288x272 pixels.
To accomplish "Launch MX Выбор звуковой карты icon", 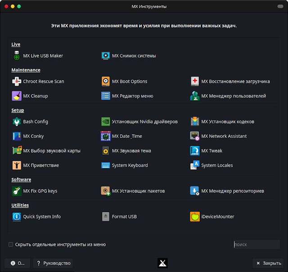I will [x=17, y=150].
